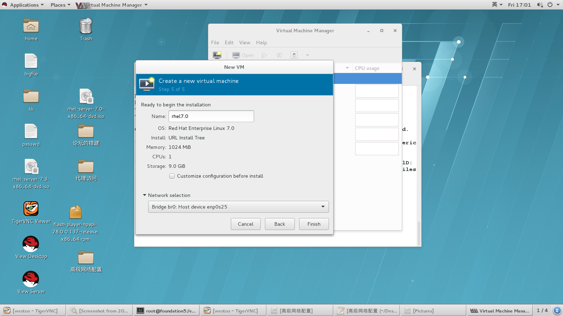563x316 pixels.
Task: Open the File menu
Action: [x=215, y=42]
